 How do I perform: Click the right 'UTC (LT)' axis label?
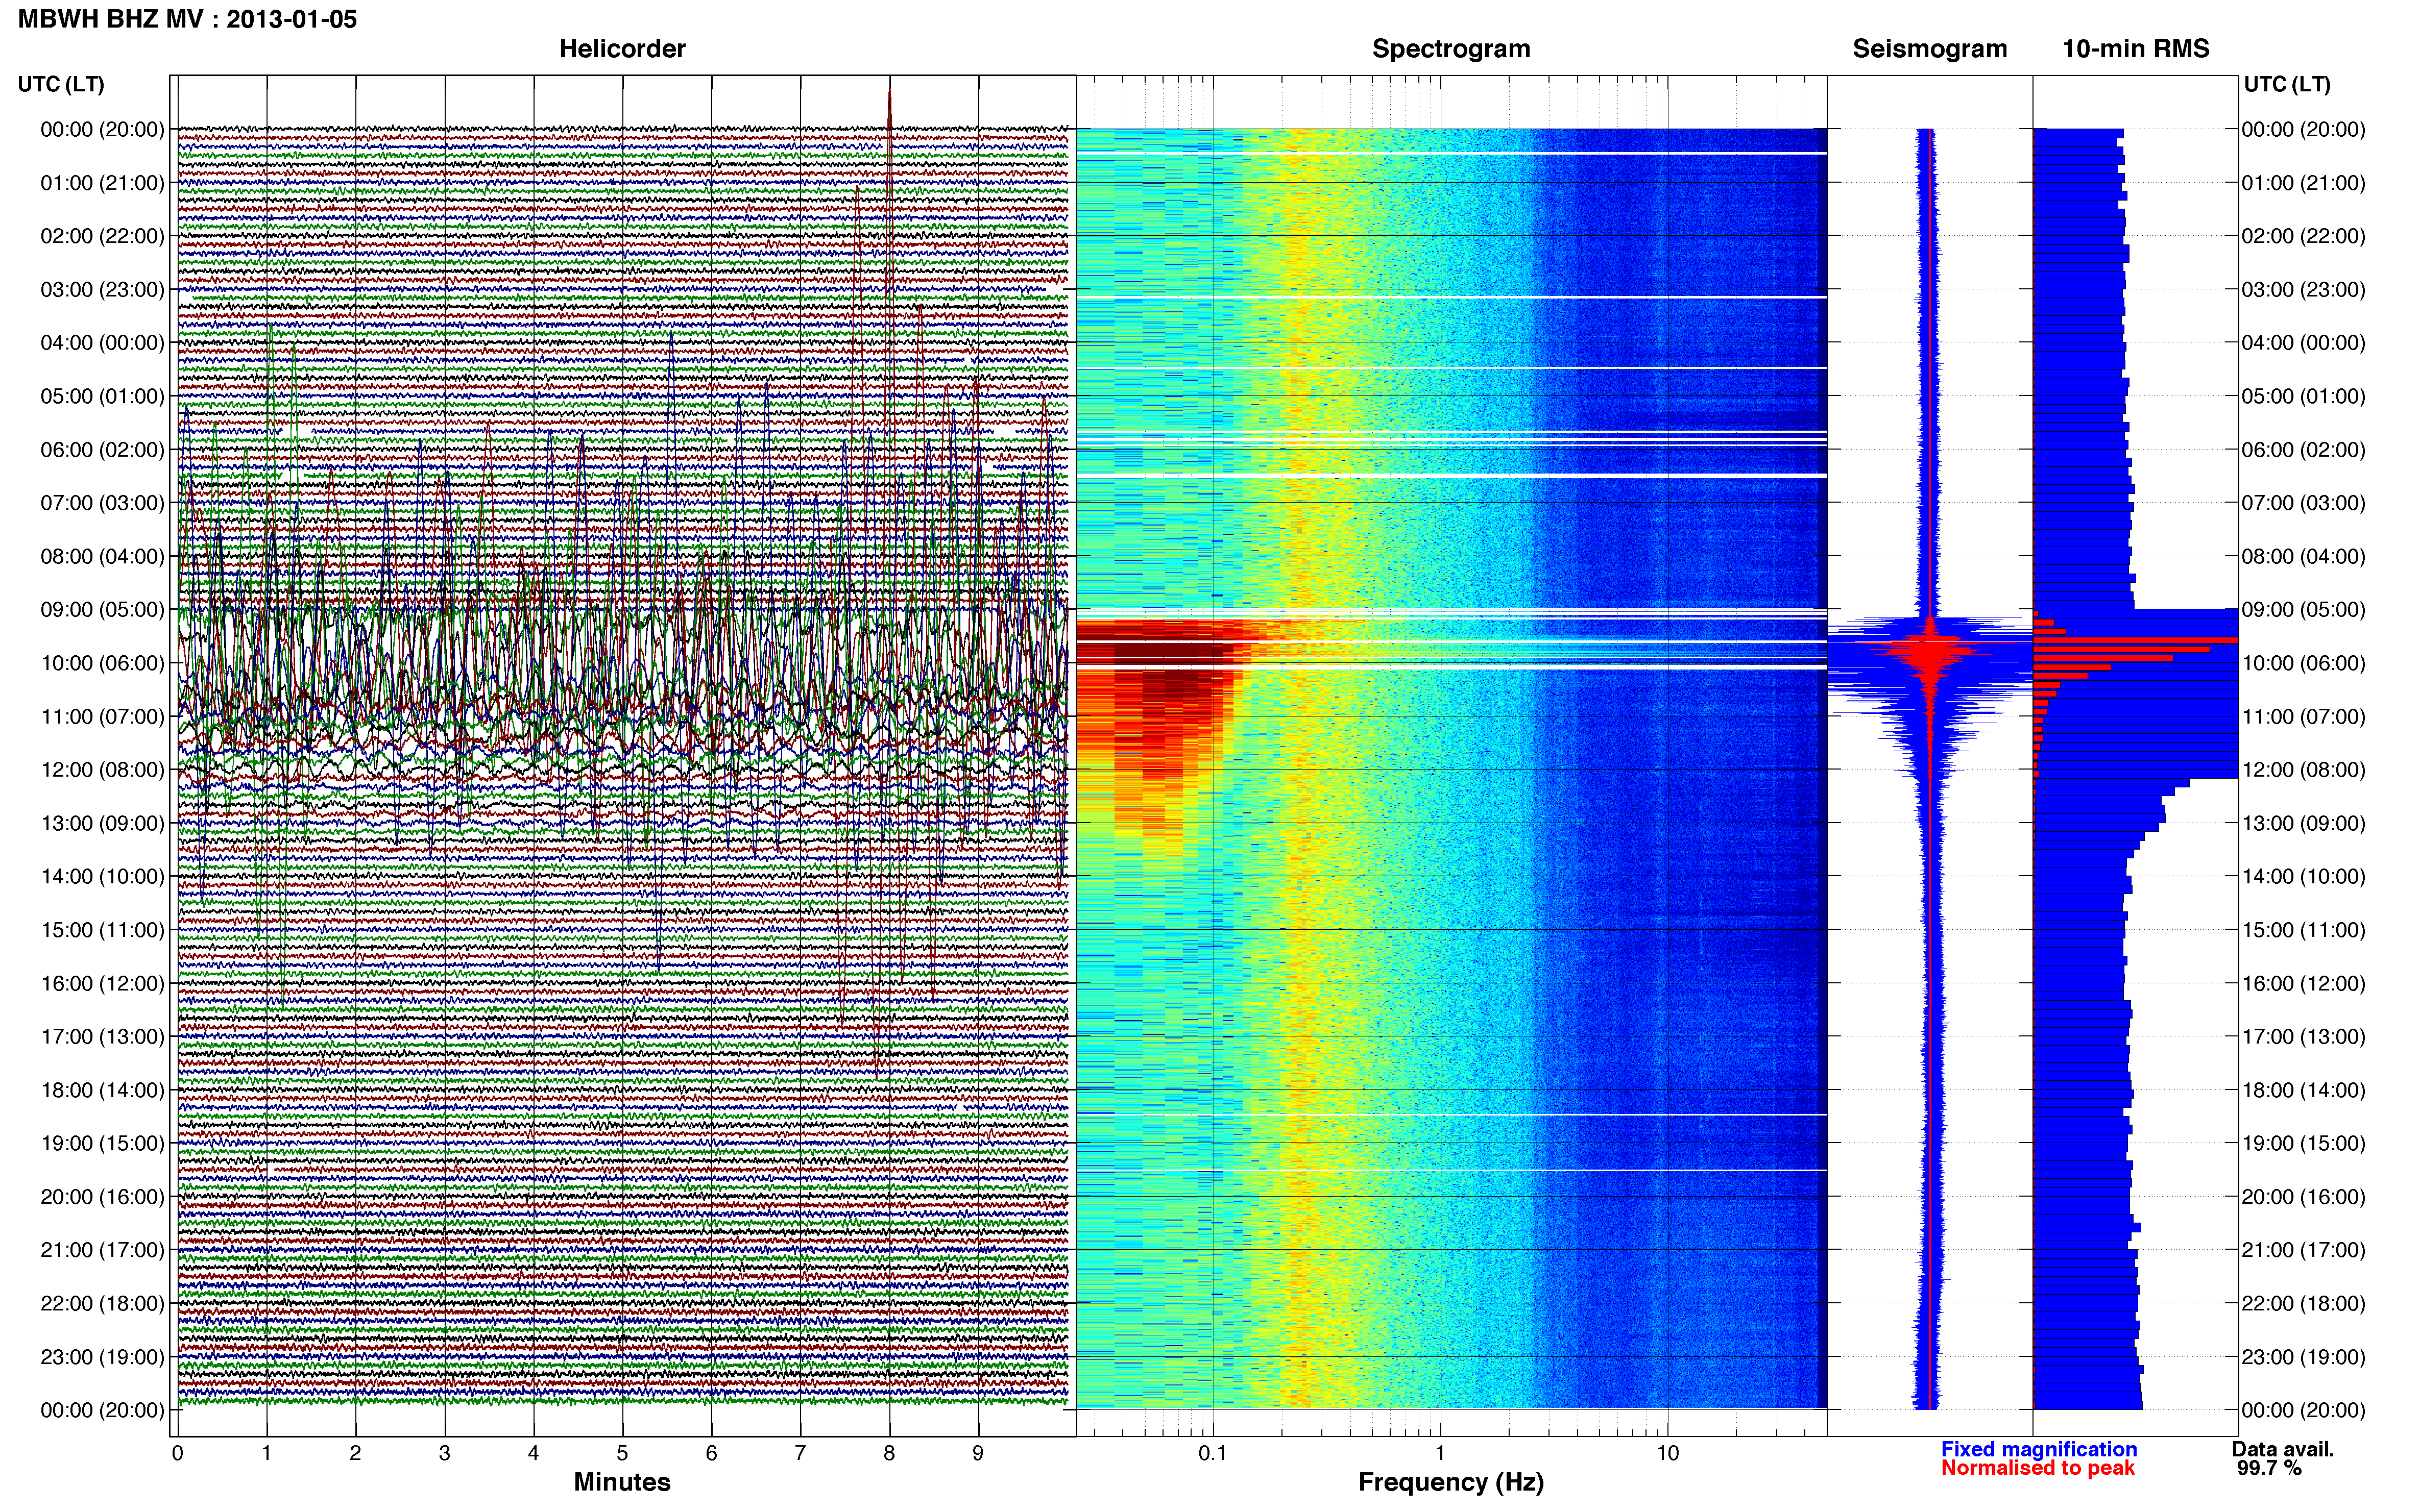pos(2287,84)
